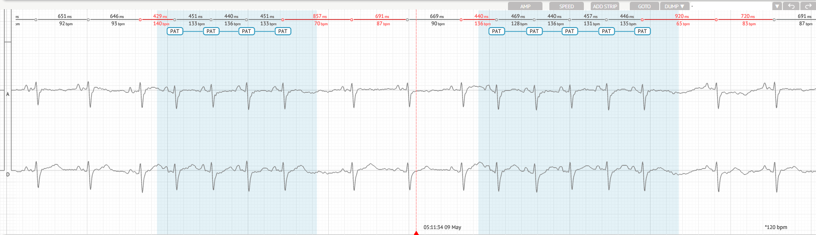The height and width of the screenshot is (235, 816).
Task: Select the PAT label under 429 ms interval
Action: pyautogui.click(x=175, y=31)
